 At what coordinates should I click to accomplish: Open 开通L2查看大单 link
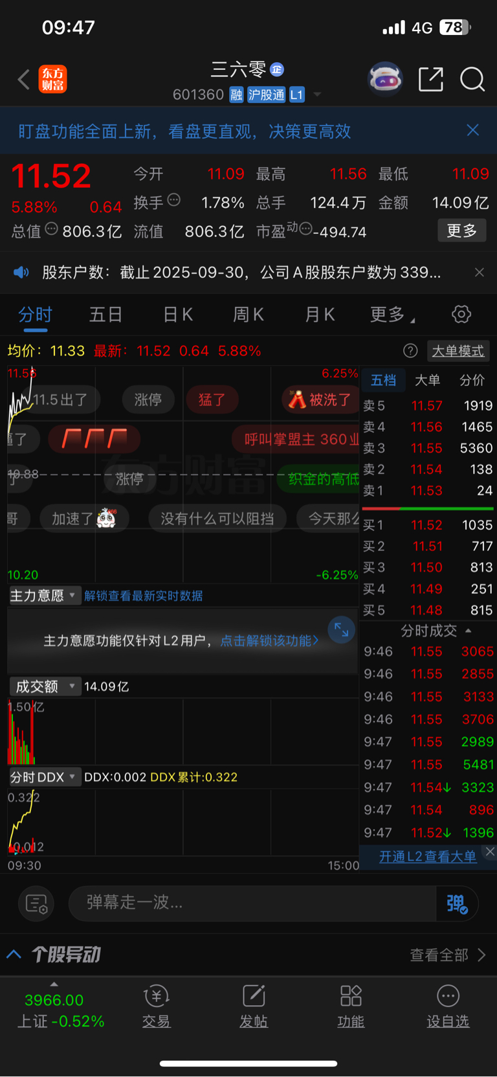coord(427,857)
